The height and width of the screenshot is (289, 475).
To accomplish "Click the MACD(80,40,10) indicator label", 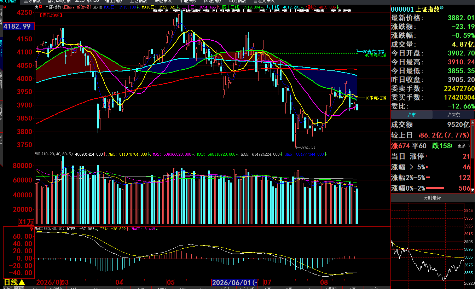I will tap(50, 229).
